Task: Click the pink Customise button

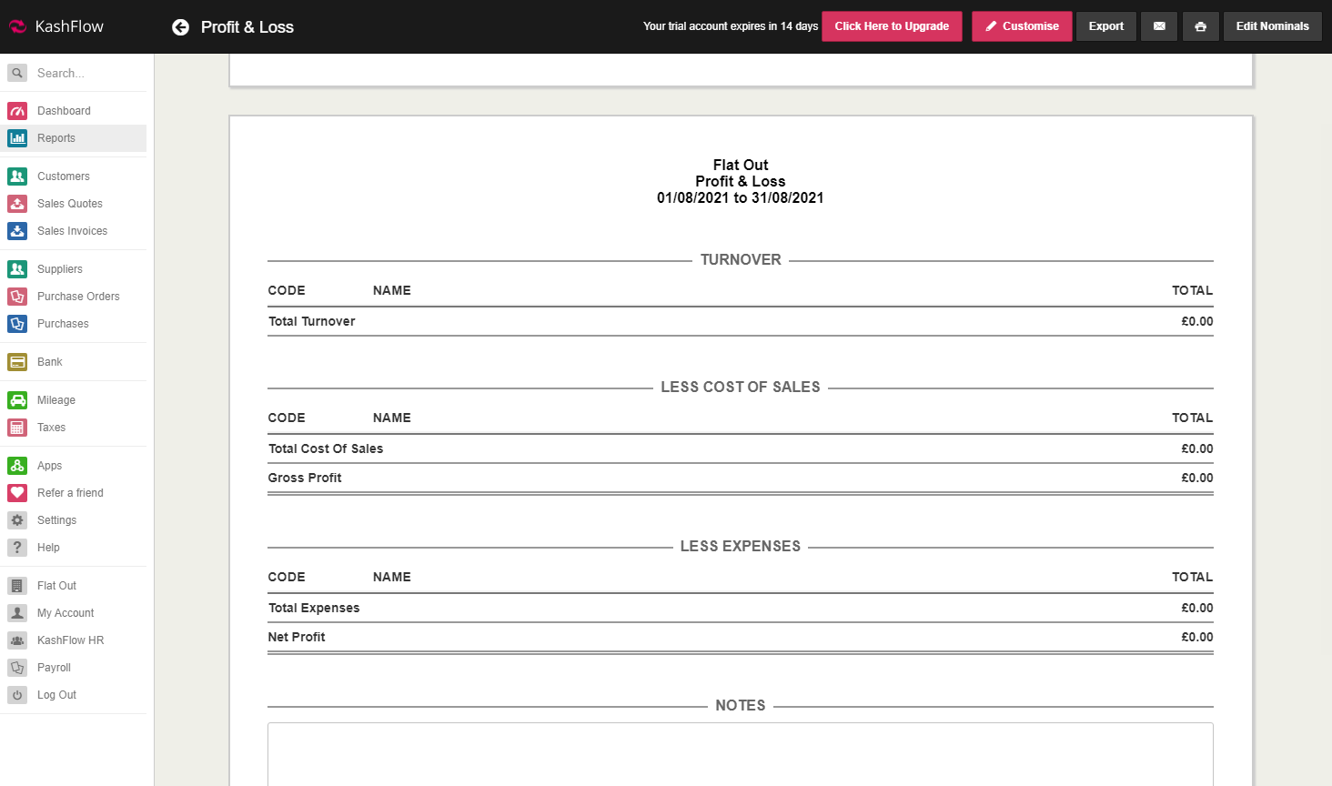Action: (x=1022, y=26)
